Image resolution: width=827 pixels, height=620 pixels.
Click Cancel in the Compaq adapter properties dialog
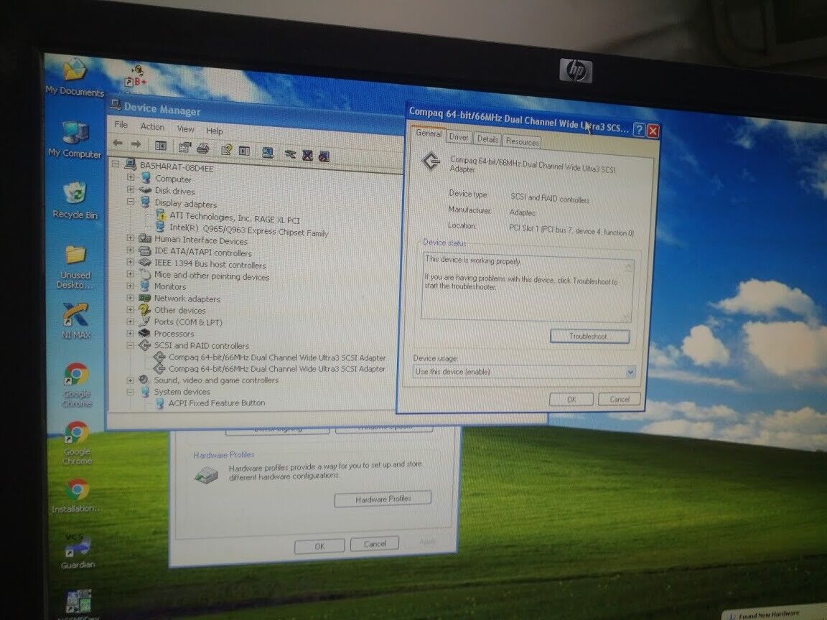[620, 399]
